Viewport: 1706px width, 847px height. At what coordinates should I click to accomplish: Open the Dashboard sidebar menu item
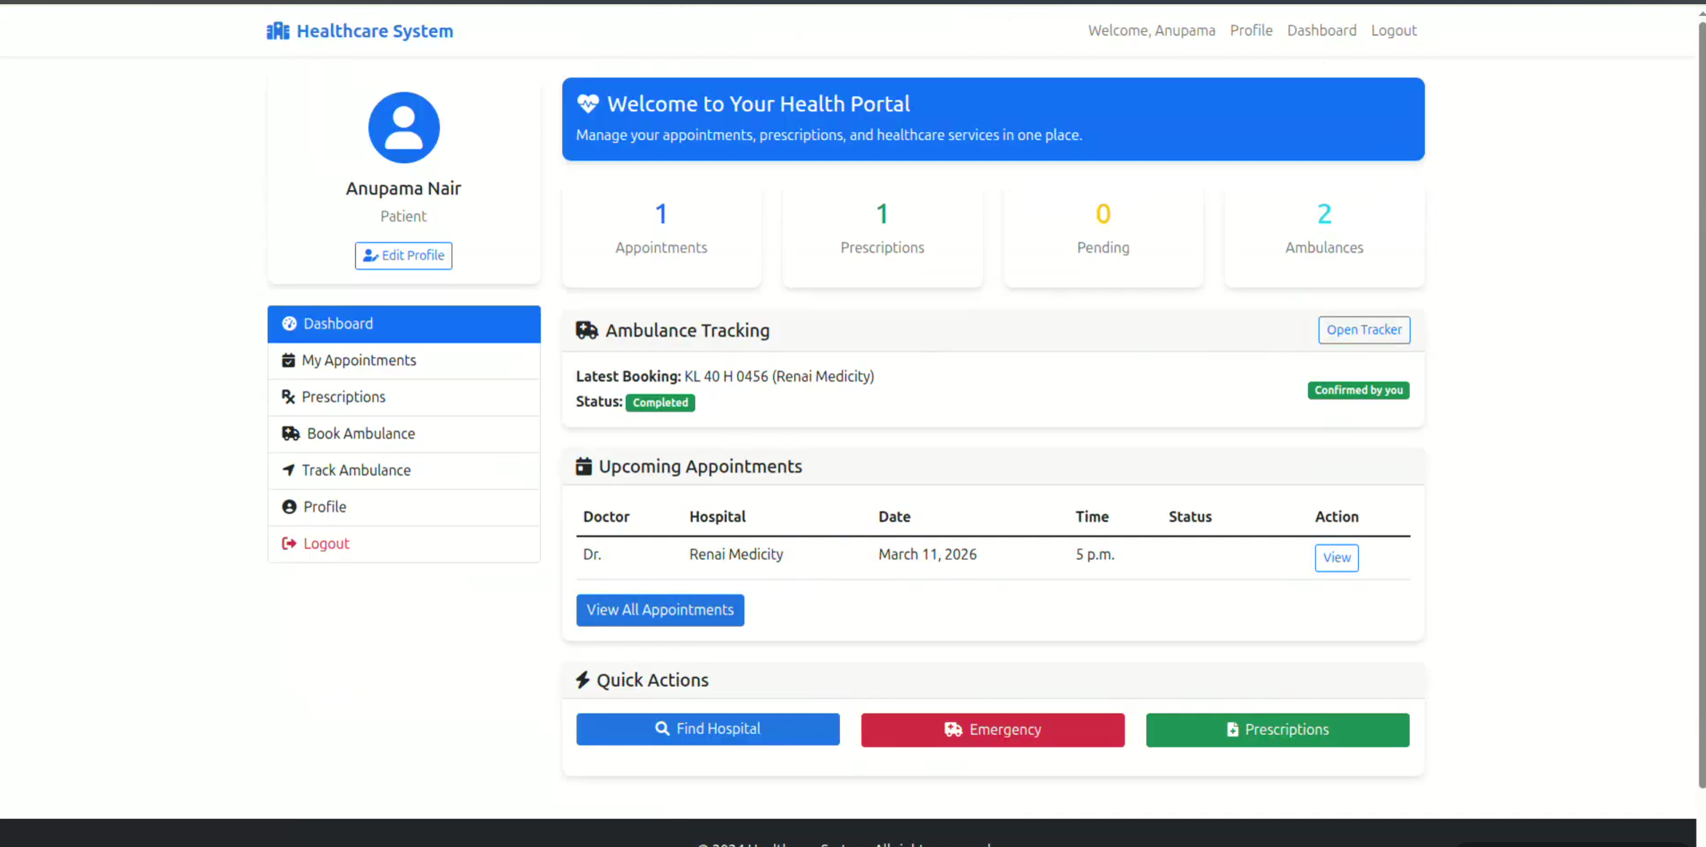[403, 324]
